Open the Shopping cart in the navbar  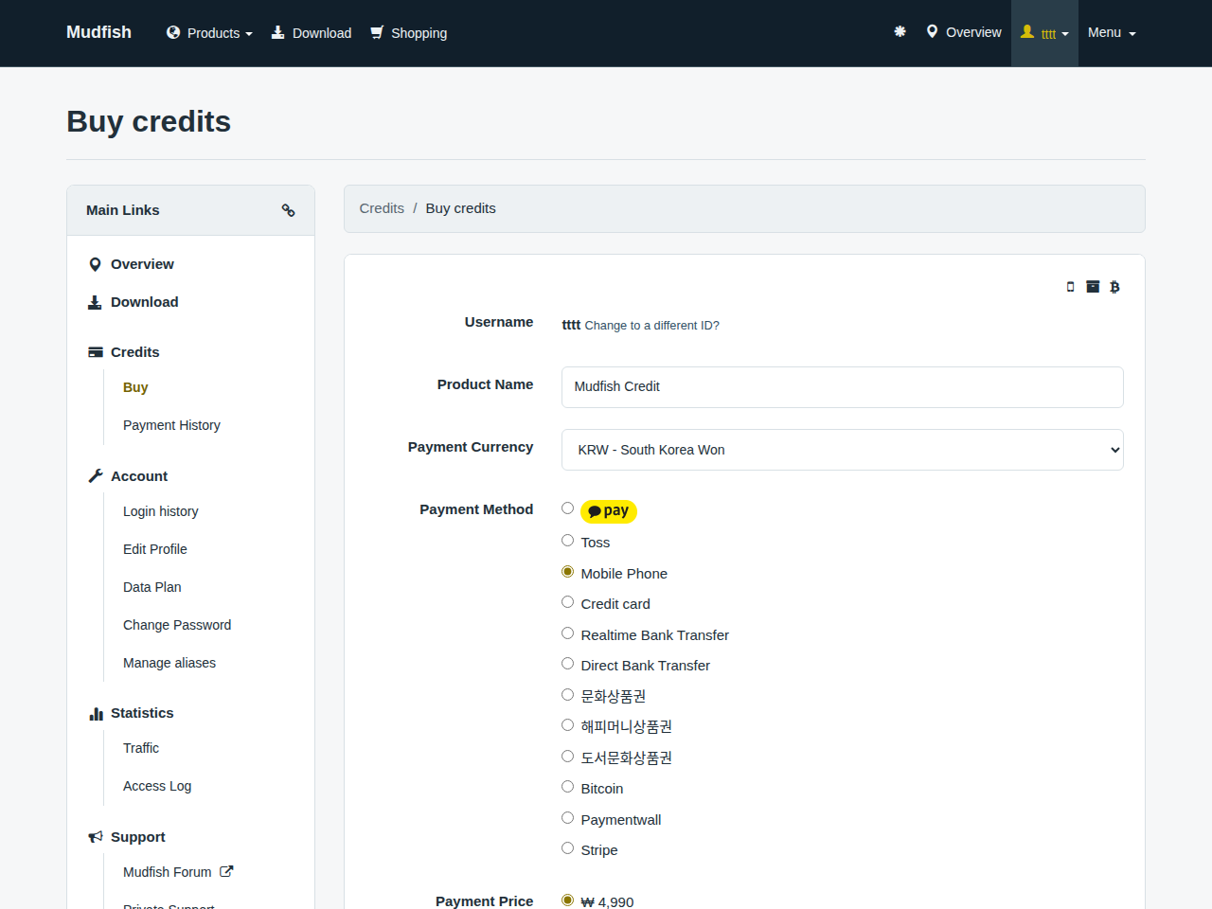pos(408,33)
